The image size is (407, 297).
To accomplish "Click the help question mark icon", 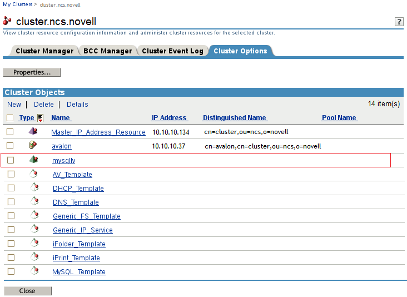I will tap(399, 22).
